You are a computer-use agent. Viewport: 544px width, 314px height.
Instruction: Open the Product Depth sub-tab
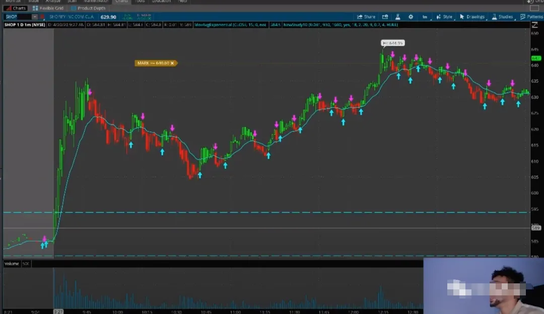pos(88,8)
